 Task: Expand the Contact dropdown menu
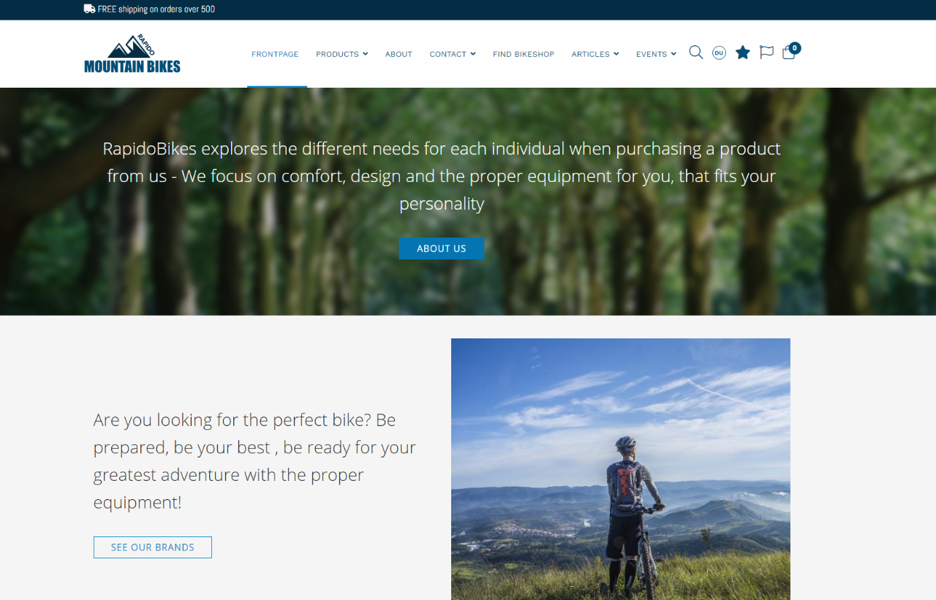tap(453, 54)
